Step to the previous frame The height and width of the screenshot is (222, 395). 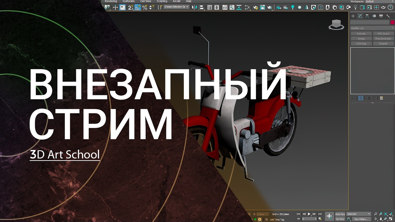point(304,214)
